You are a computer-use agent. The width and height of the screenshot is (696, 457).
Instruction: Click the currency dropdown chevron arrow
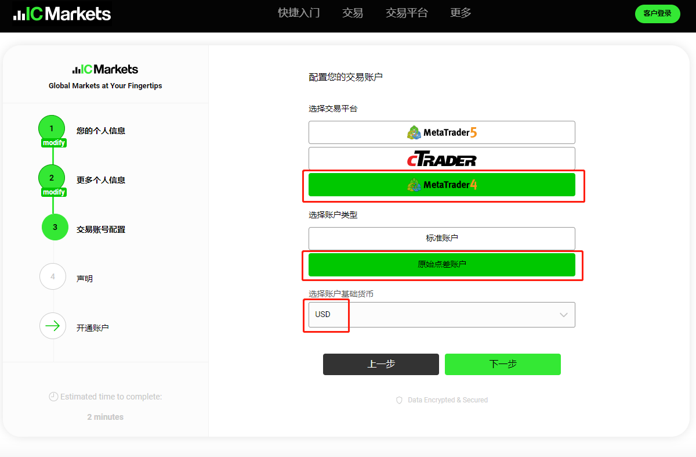pos(563,315)
